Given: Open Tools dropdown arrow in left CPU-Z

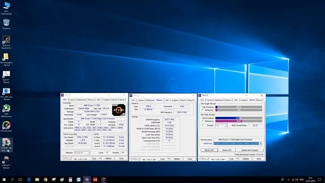Looking at the screenshot, I should 100,158.
